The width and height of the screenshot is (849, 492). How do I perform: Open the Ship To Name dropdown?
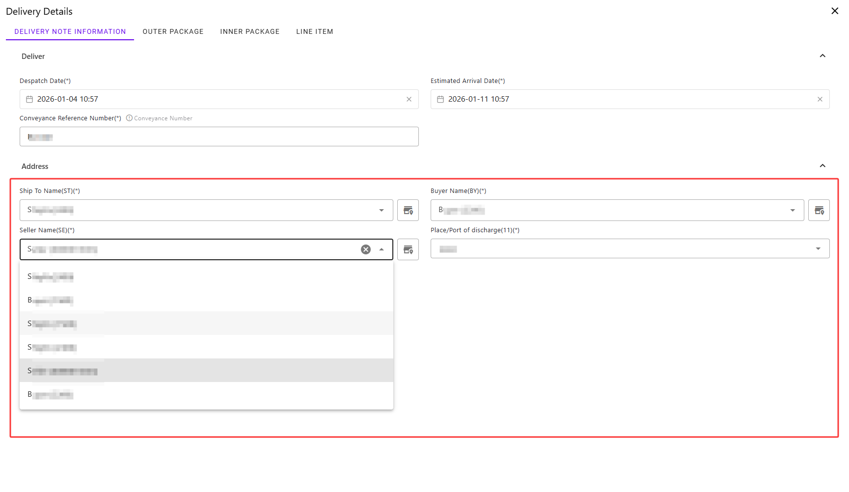(x=382, y=210)
